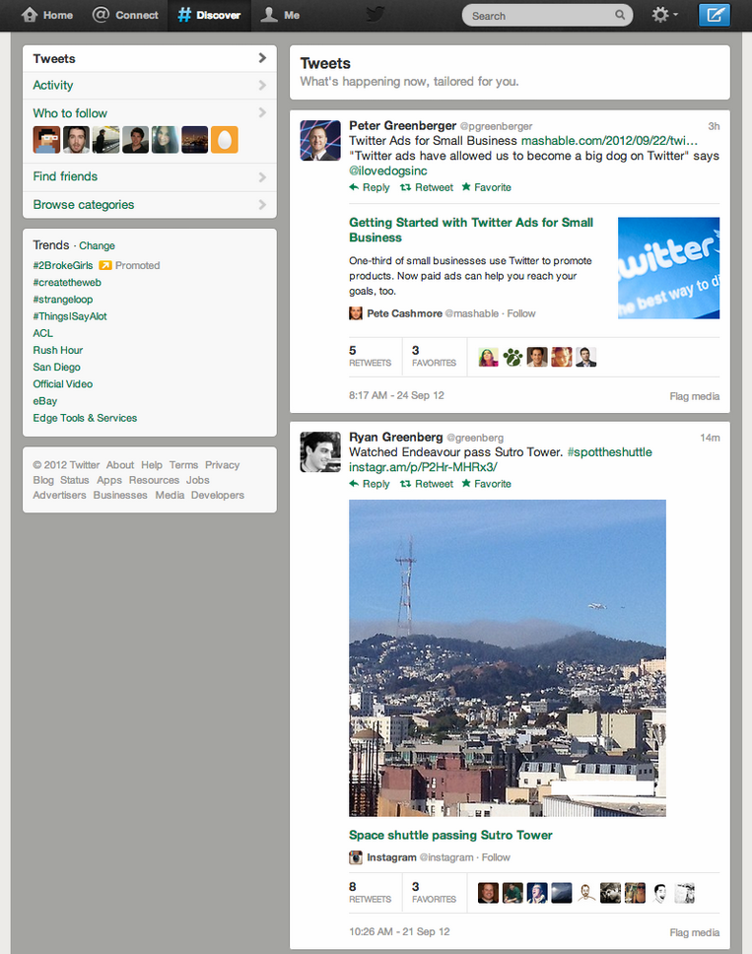The width and height of the screenshot is (752, 954).
Task: Expand the Browse categories chevron
Action: [x=262, y=204]
